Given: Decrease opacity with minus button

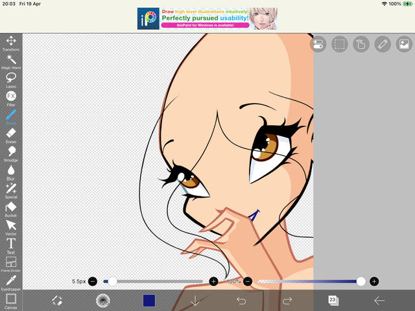Looking at the screenshot, I should pos(248,281).
